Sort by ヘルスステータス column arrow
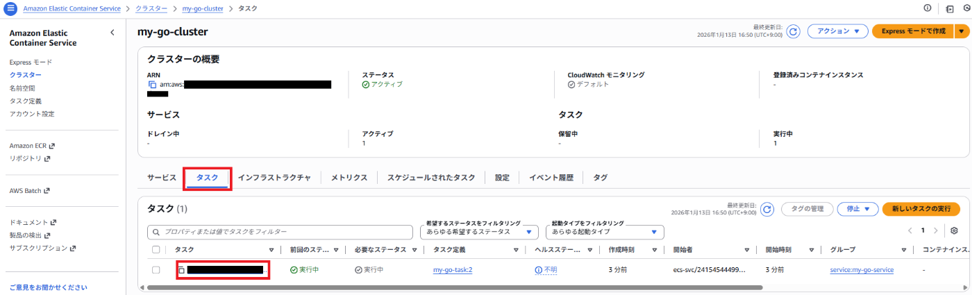This screenshot has width=972, height=295. pyautogui.click(x=590, y=250)
